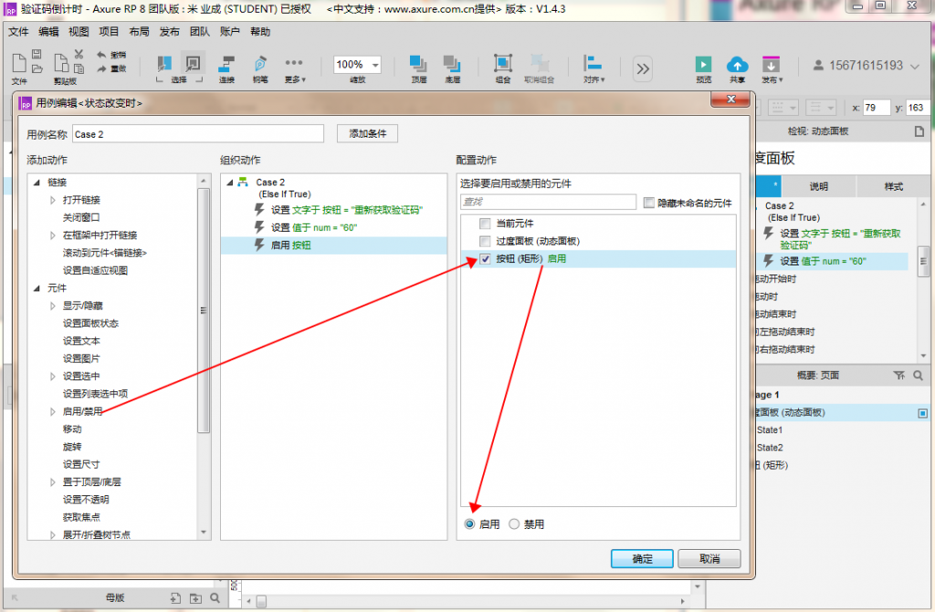Viewport: 935px width, 612px height.
Task: Select the 钢笔 (Pen) tool icon
Action: [x=260, y=65]
